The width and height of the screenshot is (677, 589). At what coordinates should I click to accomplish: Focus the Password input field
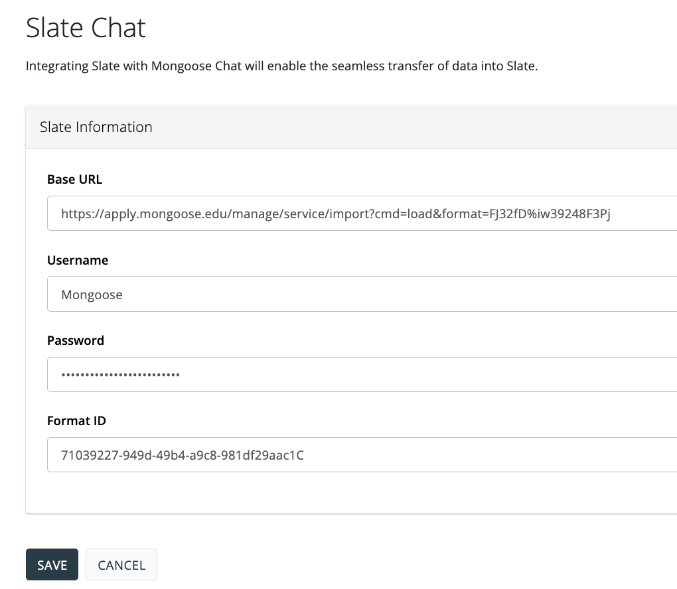click(x=362, y=374)
